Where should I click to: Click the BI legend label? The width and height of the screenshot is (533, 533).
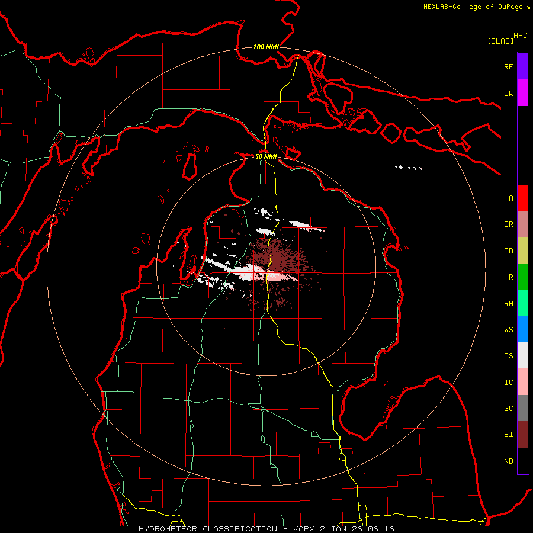coord(509,435)
